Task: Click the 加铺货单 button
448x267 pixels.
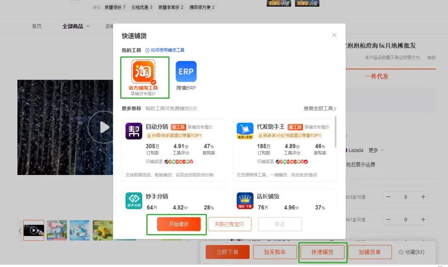Action: click(x=370, y=252)
